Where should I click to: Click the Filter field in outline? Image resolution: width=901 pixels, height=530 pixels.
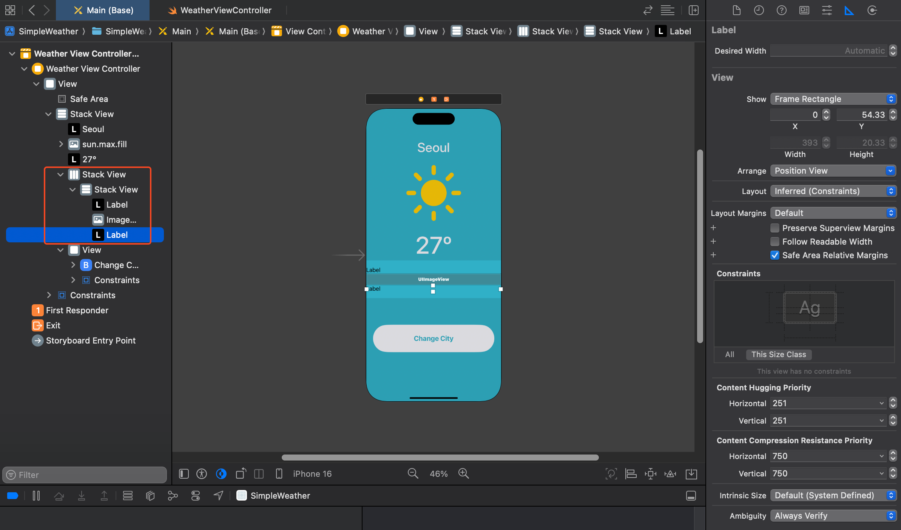click(85, 475)
